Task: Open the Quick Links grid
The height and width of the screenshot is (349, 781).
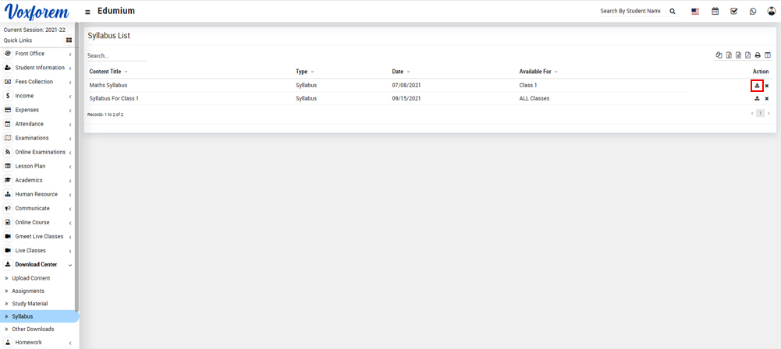Action: pyautogui.click(x=69, y=41)
